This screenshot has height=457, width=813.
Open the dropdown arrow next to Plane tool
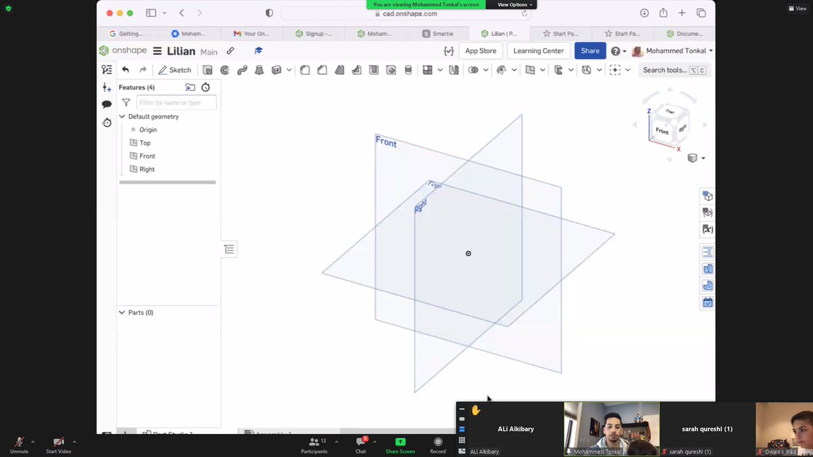coord(543,70)
